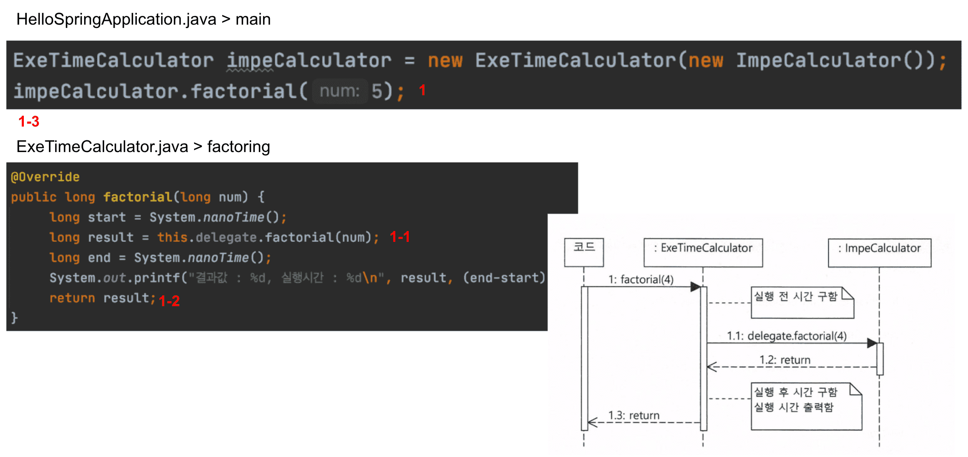Screen dimensions: 968x457
Task: Click the '실행 전 시간 구함' note box
Action: [802, 302]
